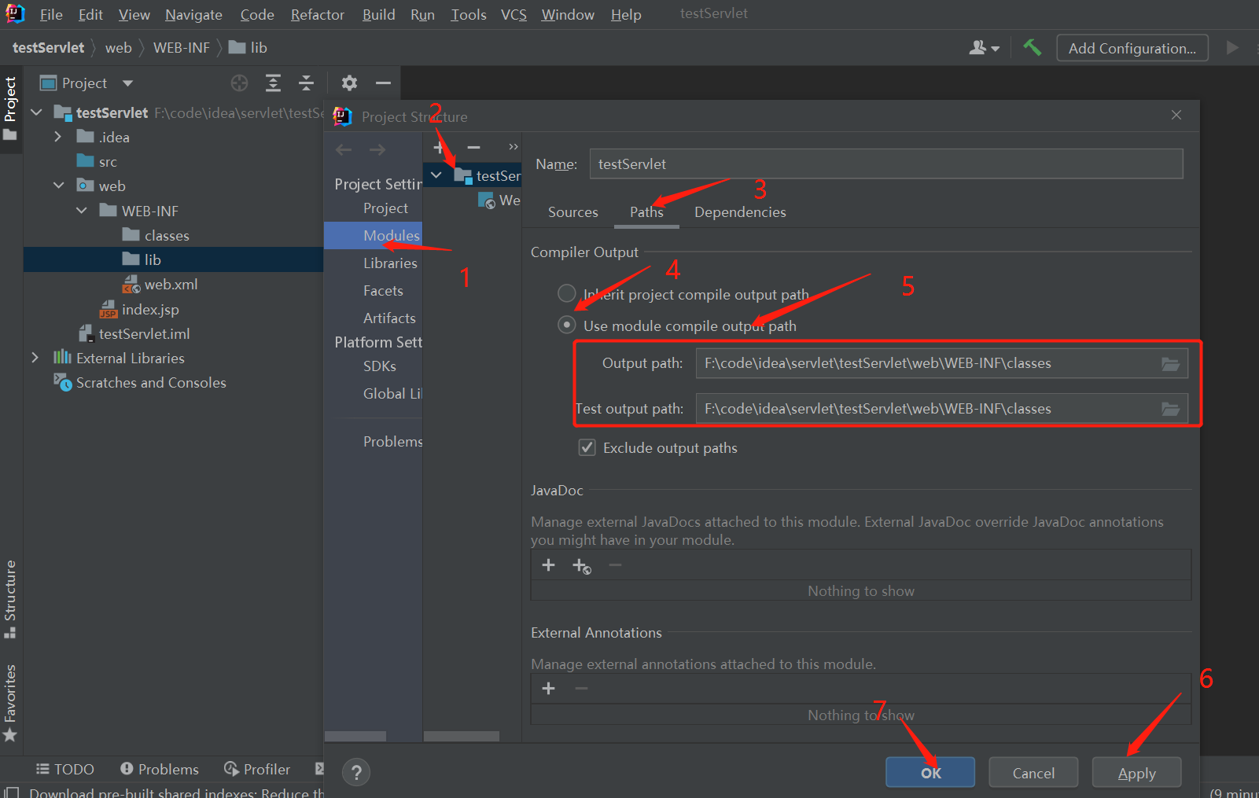Click the Run play icon in toolbar
Screen dimensions: 1259x798
pos(1232,48)
